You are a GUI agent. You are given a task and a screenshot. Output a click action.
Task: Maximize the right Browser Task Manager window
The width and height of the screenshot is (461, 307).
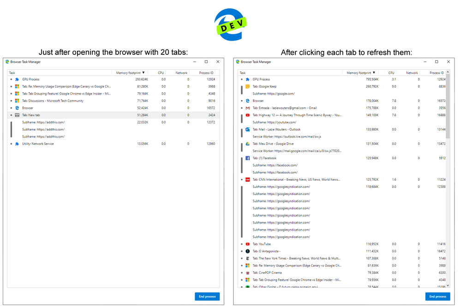[x=437, y=62]
